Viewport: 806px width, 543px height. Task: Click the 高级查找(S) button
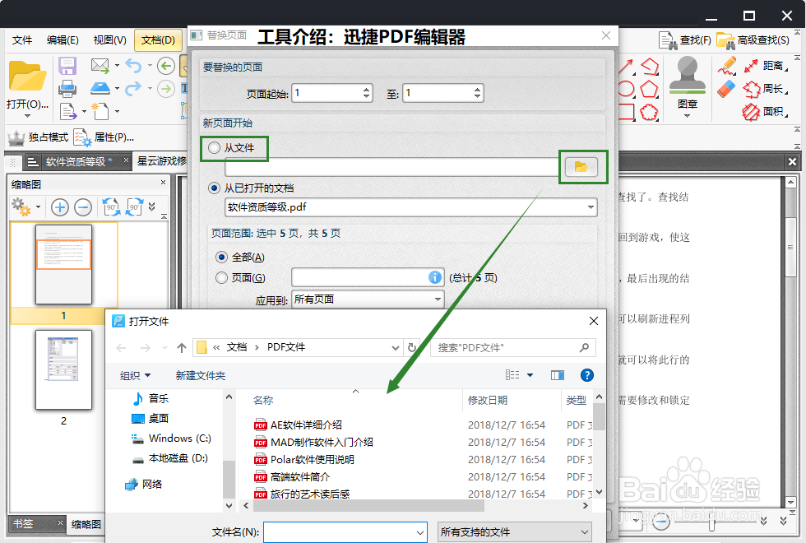coord(753,40)
